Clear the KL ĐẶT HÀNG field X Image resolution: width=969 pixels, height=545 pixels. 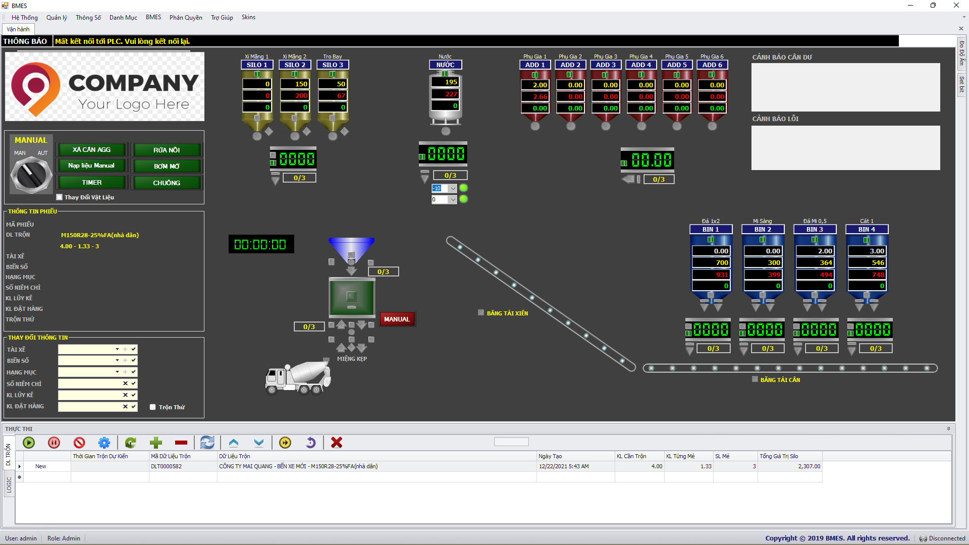[125, 407]
